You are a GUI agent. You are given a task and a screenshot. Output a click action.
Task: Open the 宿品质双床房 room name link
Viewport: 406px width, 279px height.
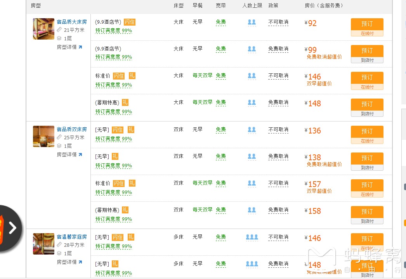point(72,129)
